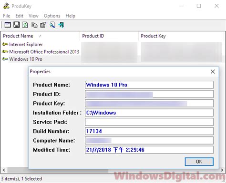Sort by Product Key column header
Viewport: 226px width, 183px height.
coord(182,36)
